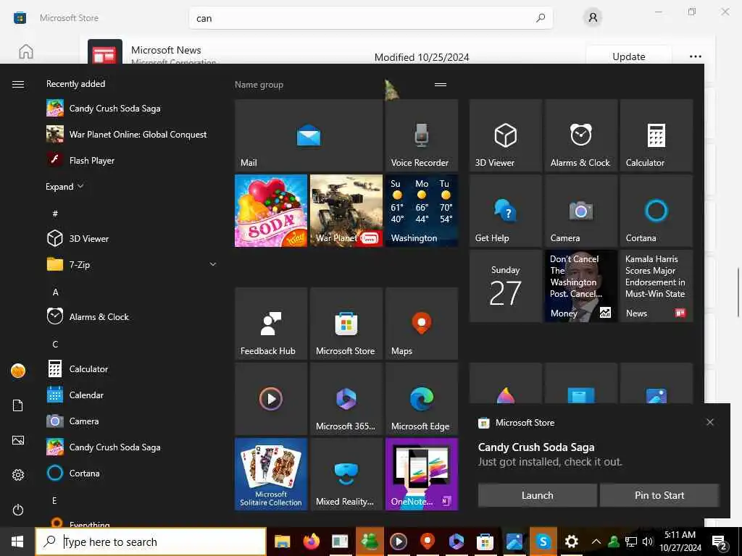
Task: Open the Money news tile
Action: 580,286
